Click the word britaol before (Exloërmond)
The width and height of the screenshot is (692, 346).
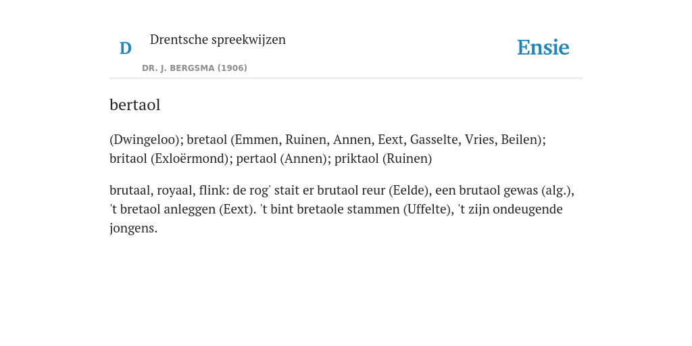(x=128, y=158)
